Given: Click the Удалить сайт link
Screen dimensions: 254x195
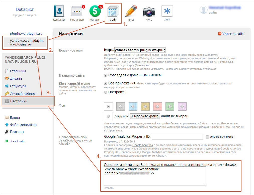Looking at the screenshot, I should [233, 34].
